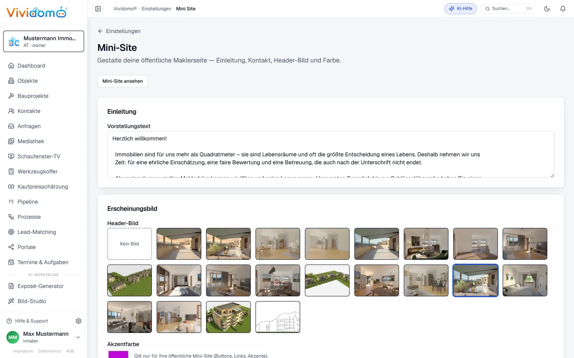The width and height of the screenshot is (574, 358).
Task: Click the Vividomo® breadcrumb
Action: tap(125, 9)
